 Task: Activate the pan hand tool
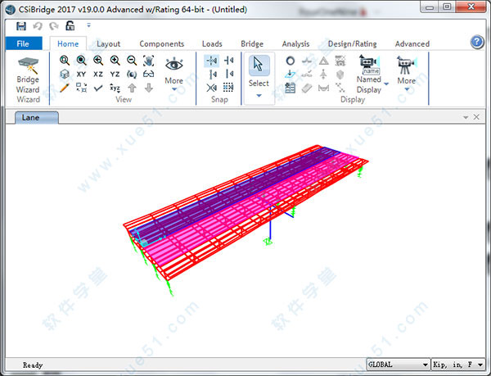tap(148, 61)
